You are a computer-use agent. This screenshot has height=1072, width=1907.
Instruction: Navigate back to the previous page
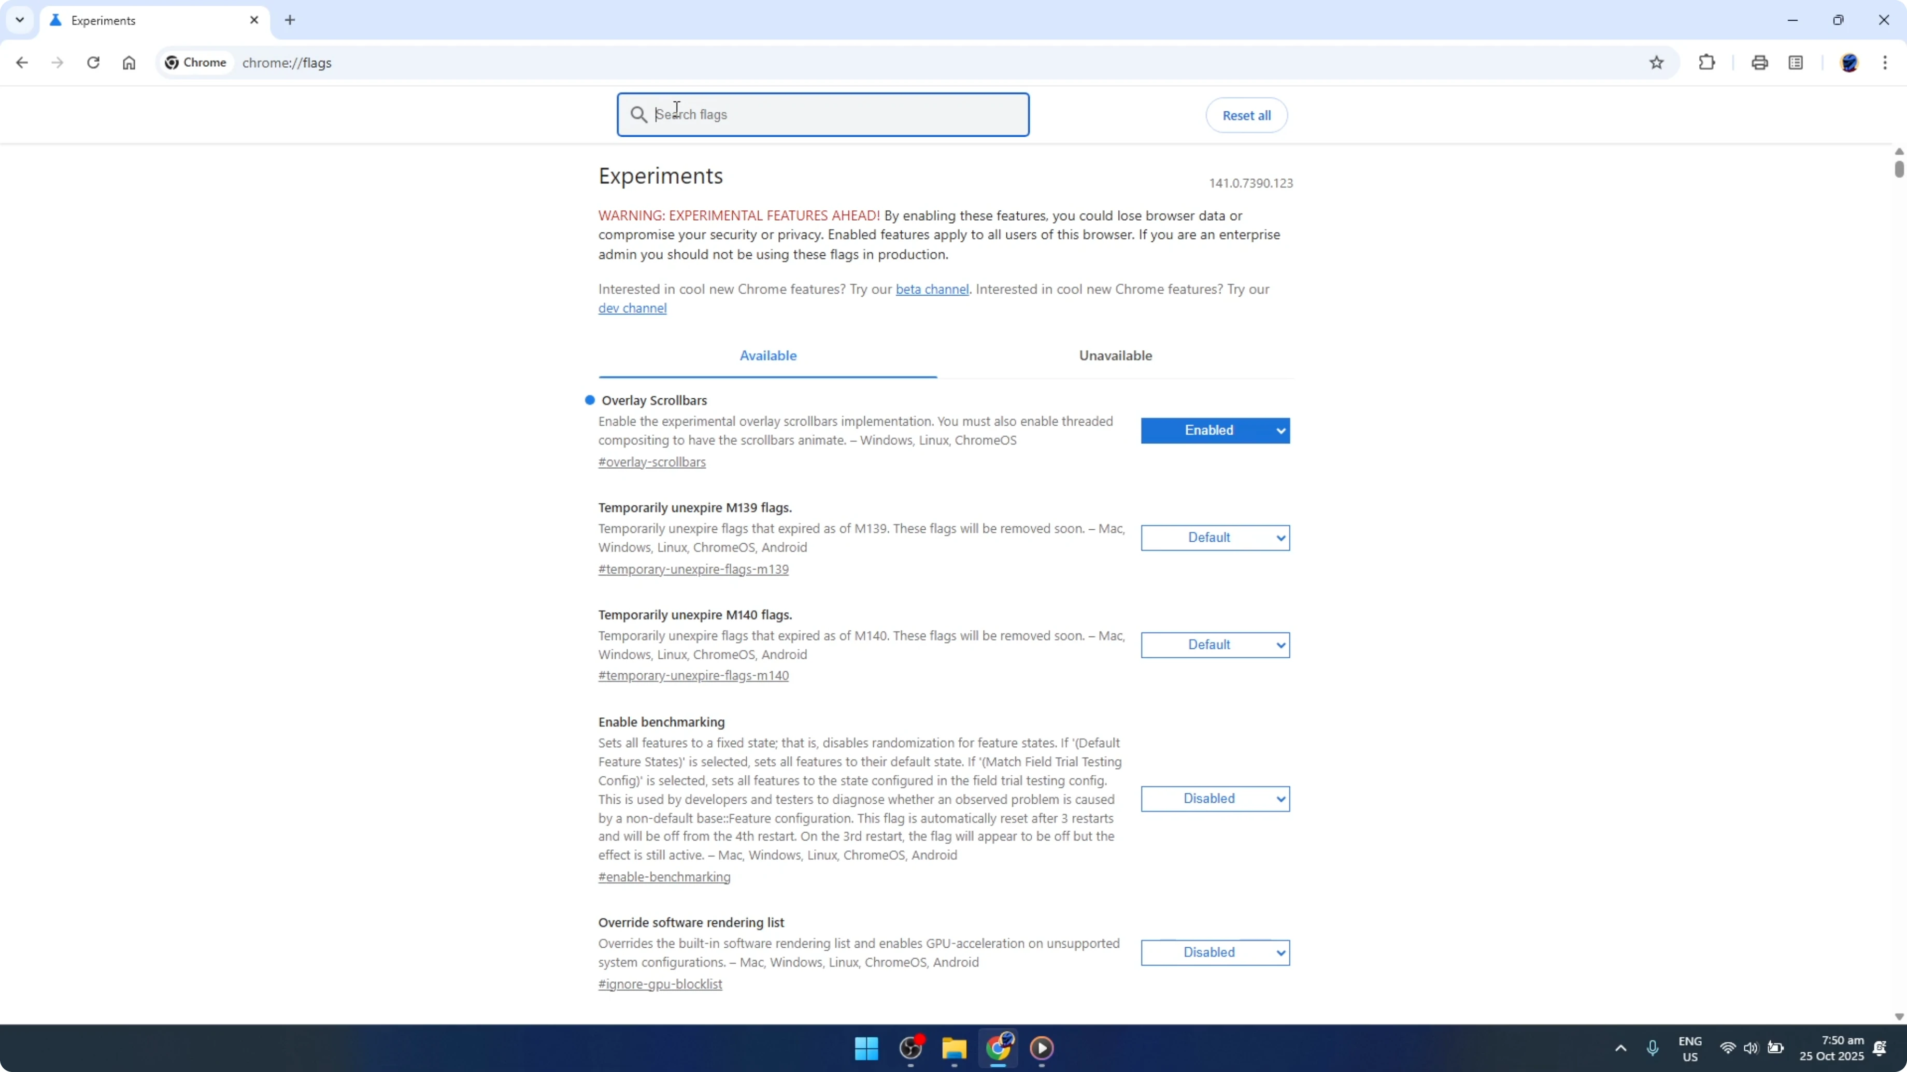[x=21, y=62]
